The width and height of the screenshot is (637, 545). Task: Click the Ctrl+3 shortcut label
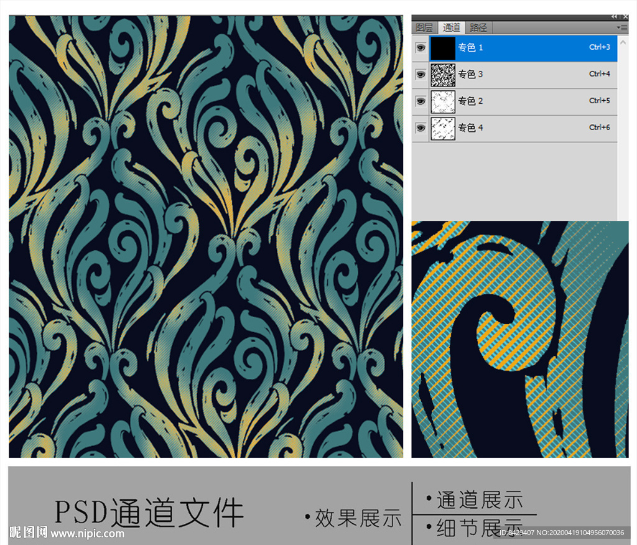tap(600, 47)
